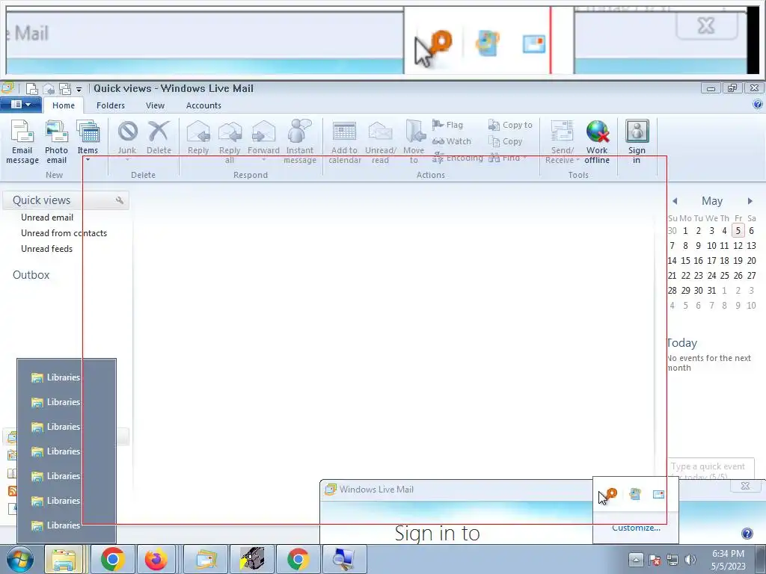
Task: Click the key icon in tray popup
Action: pos(610,493)
